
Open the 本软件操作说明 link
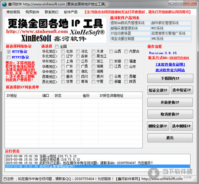coord(170,65)
